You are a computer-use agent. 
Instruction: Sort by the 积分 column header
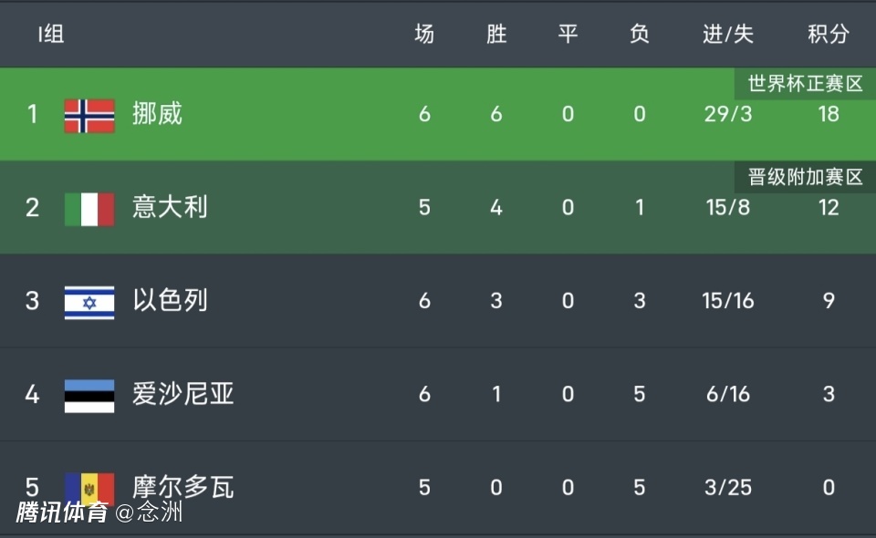(828, 35)
